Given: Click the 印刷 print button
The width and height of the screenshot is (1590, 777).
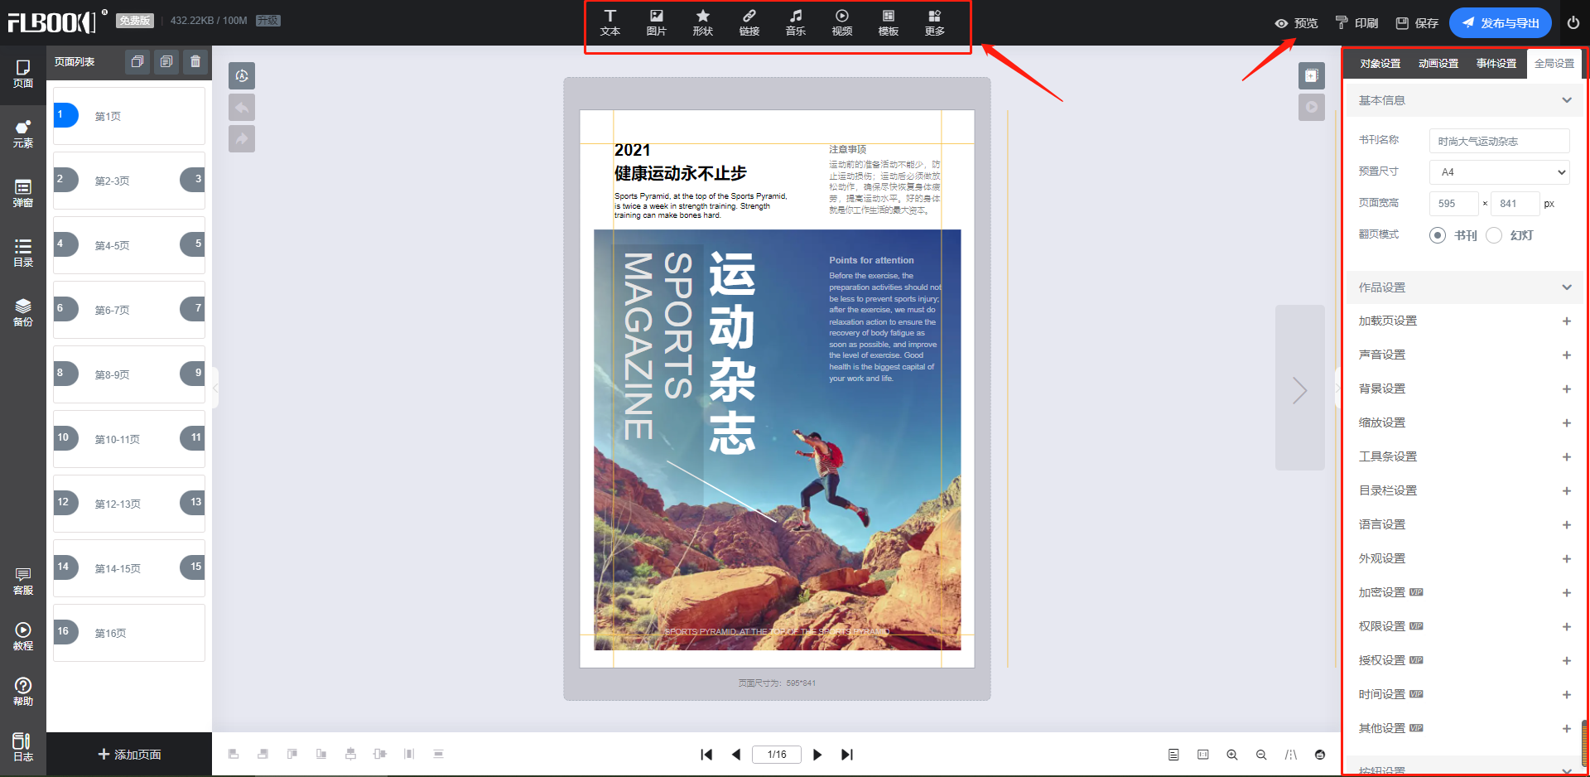Looking at the screenshot, I should pyautogui.click(x=1356, y=23).
